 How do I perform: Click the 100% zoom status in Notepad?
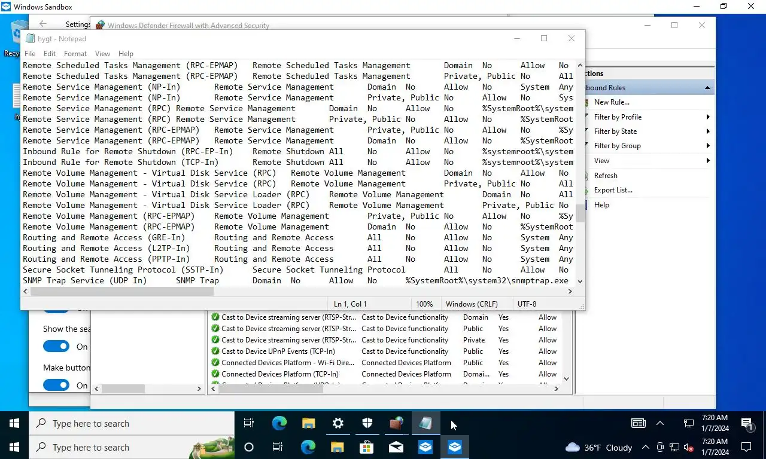(424, 304)
